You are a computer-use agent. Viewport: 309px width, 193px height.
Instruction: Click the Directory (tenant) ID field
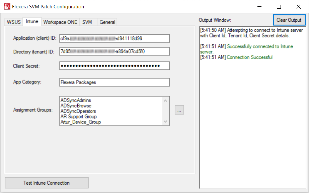tap(114, 51)
